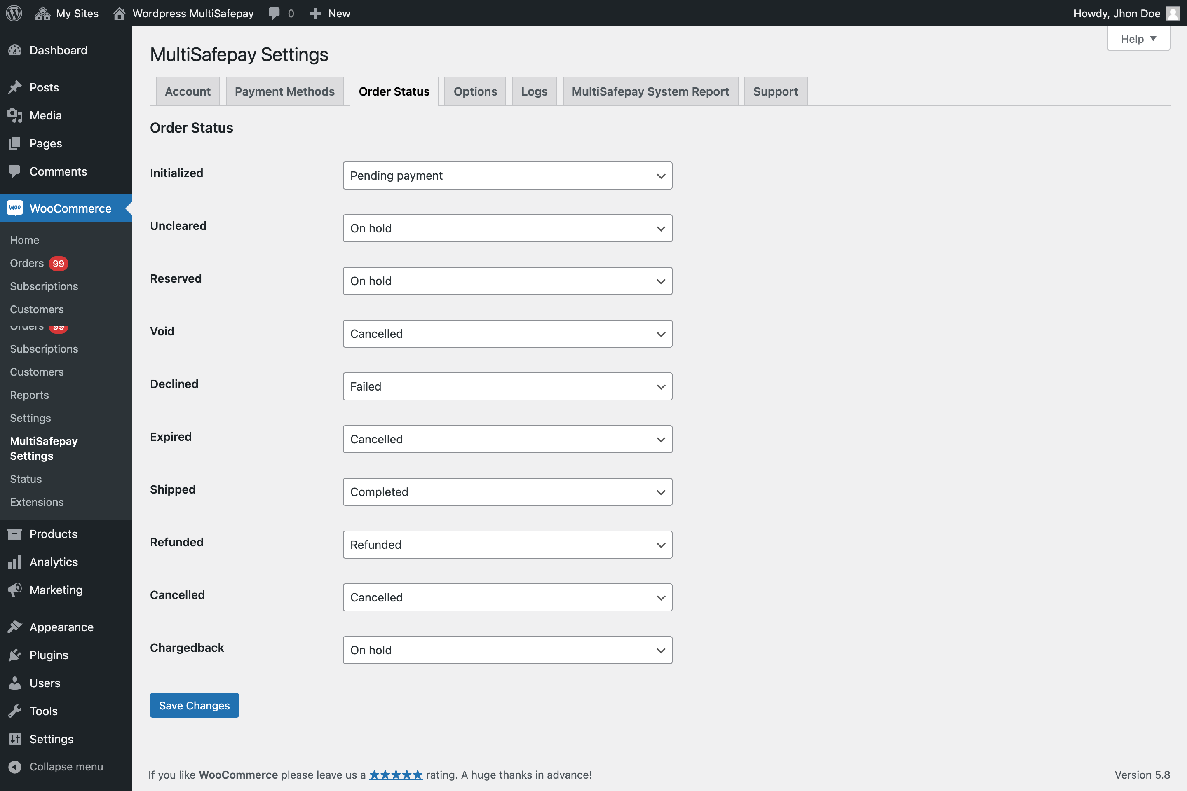This screenshot has width=1187, height=791.
Task: Click Jhon Doe's avatar icon
Action: 1172,13
